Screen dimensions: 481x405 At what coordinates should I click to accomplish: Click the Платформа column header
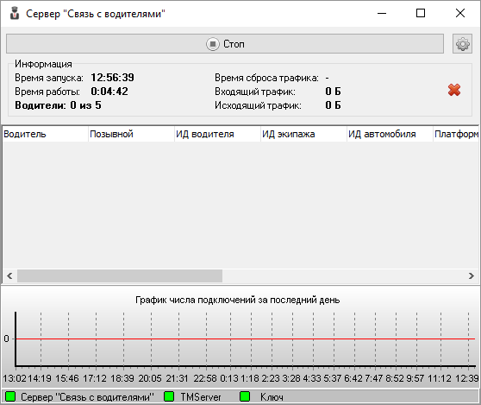456,135
